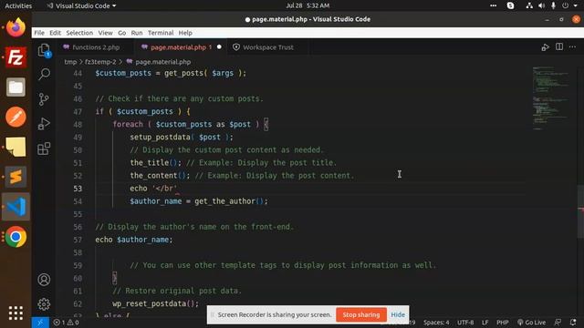Click network icon in top bar
The width and height of the screenshot is (584, 328).
pos(529,5)
